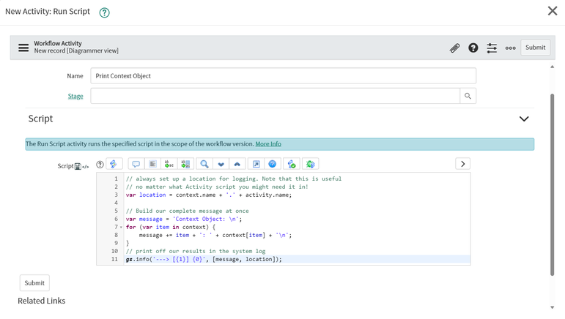Open search in the script editor
The height and width of the screenshot is (319, 565).
pyautogui.click(x=204, y=164)
